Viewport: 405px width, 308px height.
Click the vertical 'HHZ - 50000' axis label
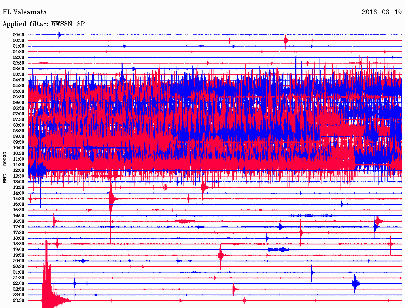(5, 168)
